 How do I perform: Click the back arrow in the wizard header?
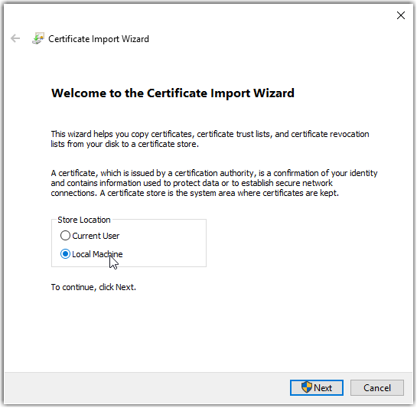pos(15,38)
